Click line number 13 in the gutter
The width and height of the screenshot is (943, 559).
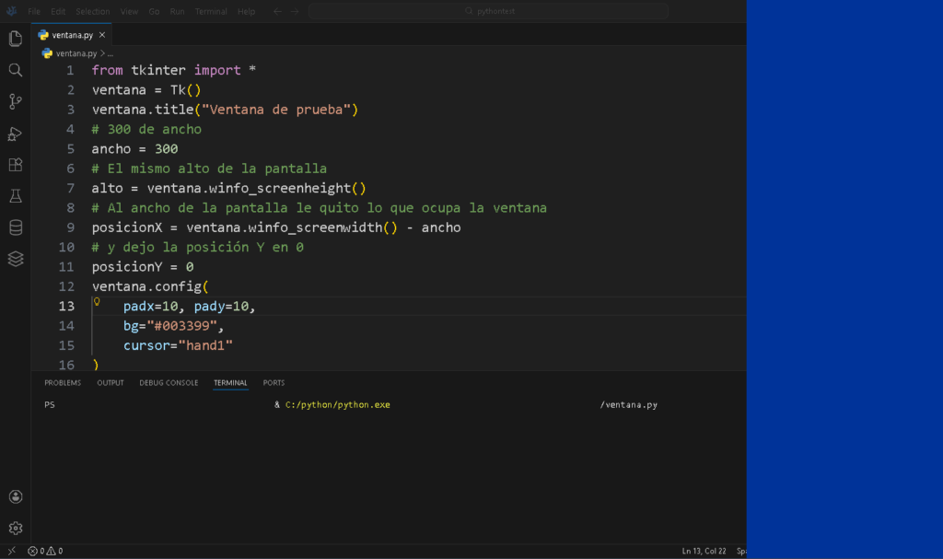(66, 307)
